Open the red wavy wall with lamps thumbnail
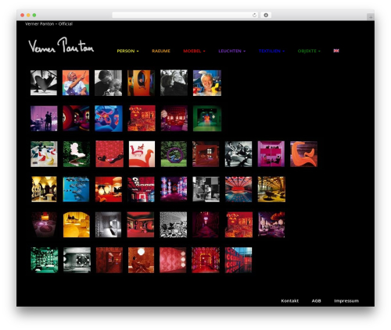Image resolution: width=391 pixels, height=330 pixels. pos(173,260)
